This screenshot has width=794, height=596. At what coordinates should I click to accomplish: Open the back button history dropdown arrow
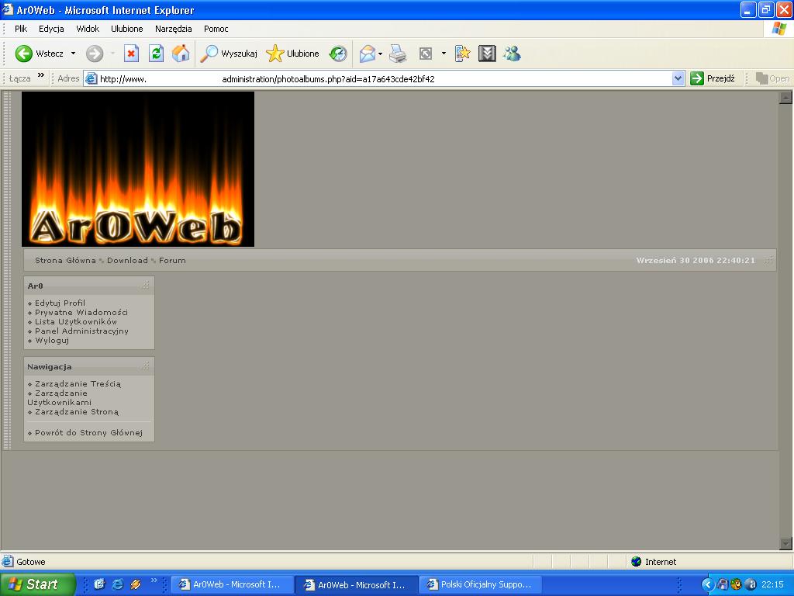(x=73, y=54)
